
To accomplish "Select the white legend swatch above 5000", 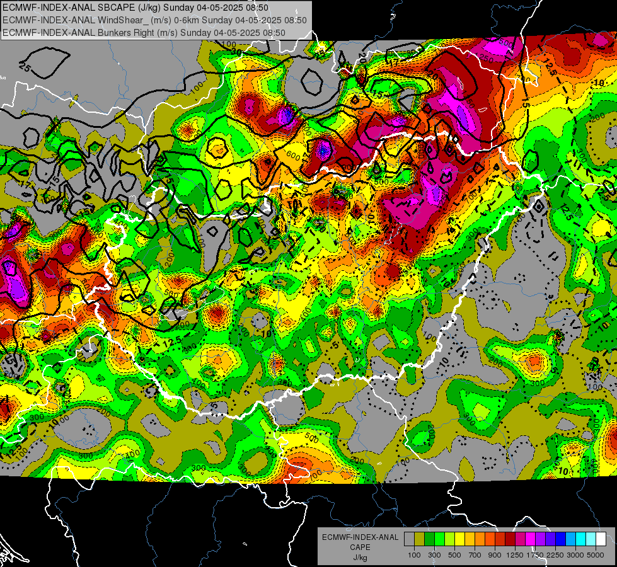I will pyautogui.click(x=601, y=539).
